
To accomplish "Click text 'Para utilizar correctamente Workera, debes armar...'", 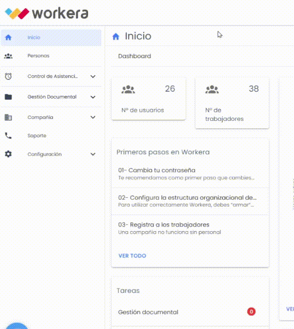I will pos(186,205).
